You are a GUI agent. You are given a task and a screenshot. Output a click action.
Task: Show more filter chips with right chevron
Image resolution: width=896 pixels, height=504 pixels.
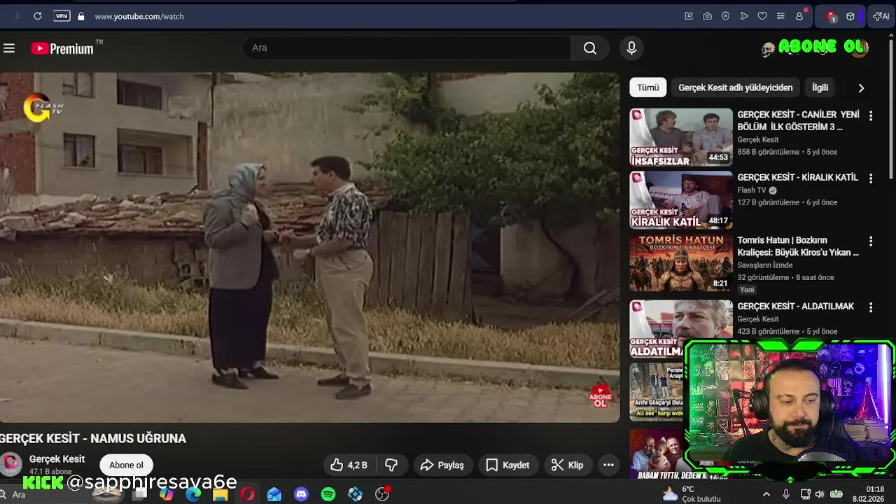pyautogui.click(x=861, y=88)
